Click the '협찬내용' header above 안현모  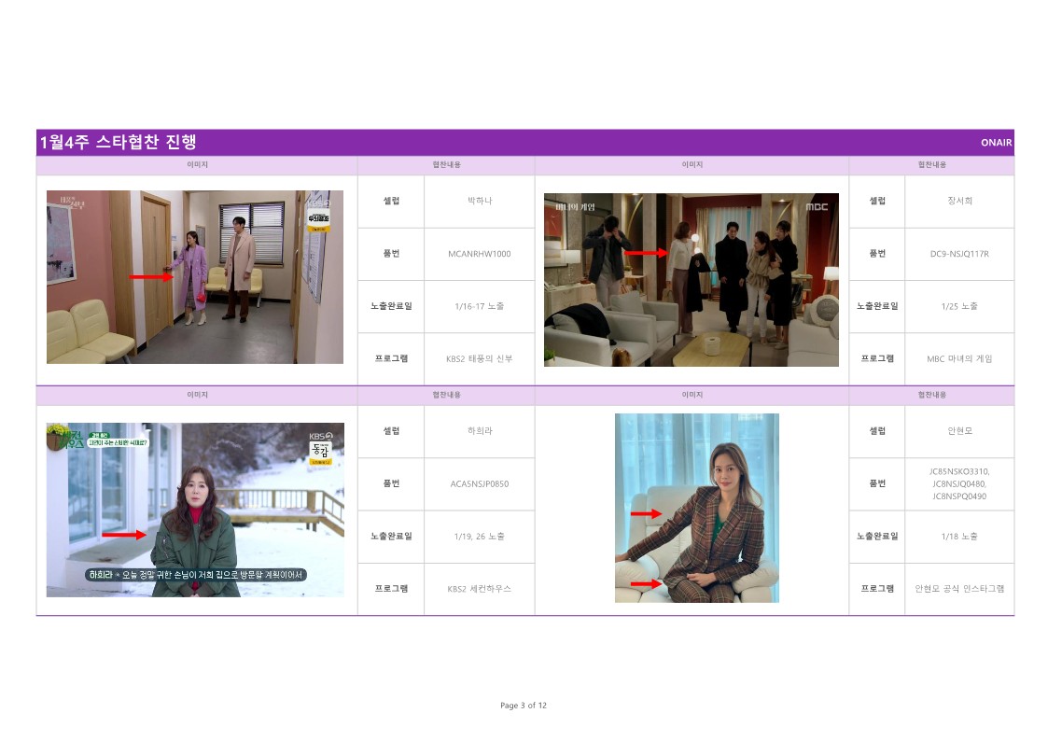(x=931, y=396)
